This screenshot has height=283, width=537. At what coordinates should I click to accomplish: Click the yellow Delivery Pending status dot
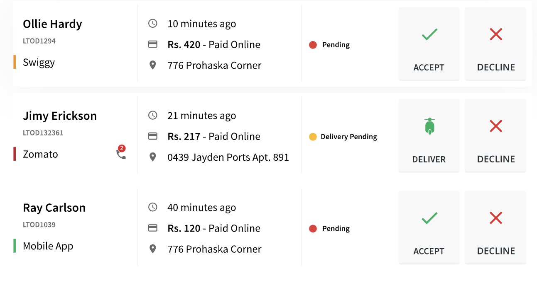pyautogui.click(x=313, y=137)
